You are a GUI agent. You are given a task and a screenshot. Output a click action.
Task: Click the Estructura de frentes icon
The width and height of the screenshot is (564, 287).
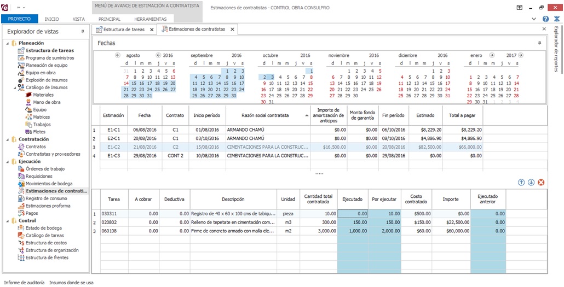21,257
